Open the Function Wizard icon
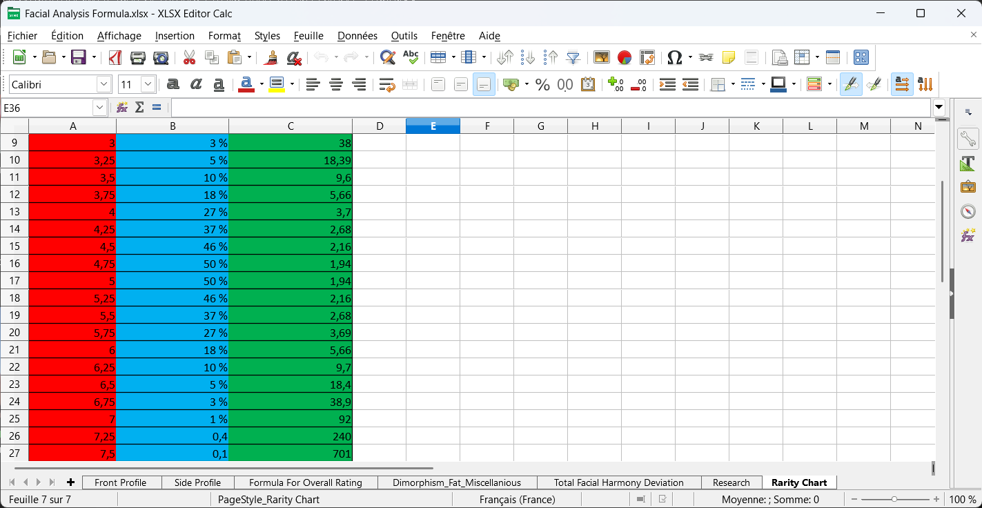982x508 pixels. click(x=122, y=108)
